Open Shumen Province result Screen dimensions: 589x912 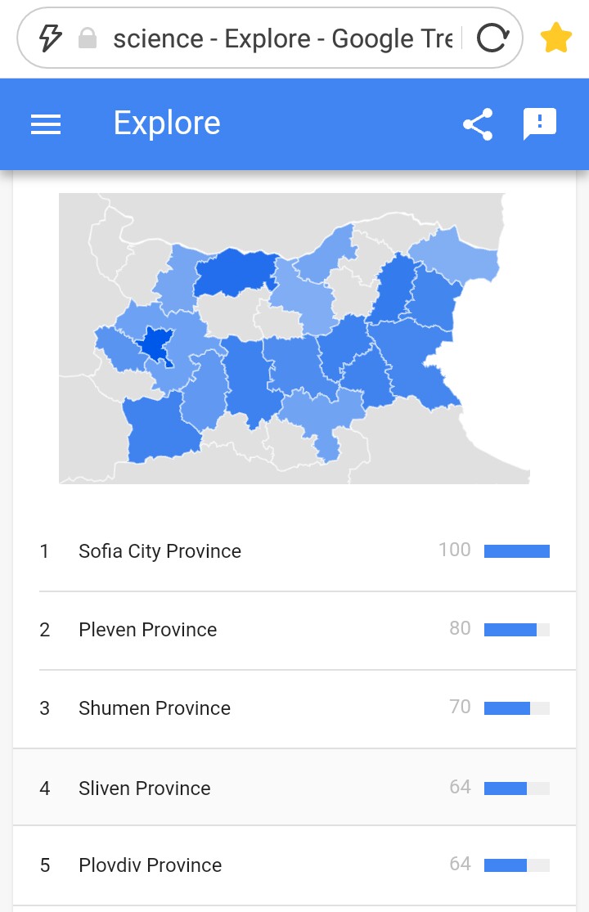(154, 708)
